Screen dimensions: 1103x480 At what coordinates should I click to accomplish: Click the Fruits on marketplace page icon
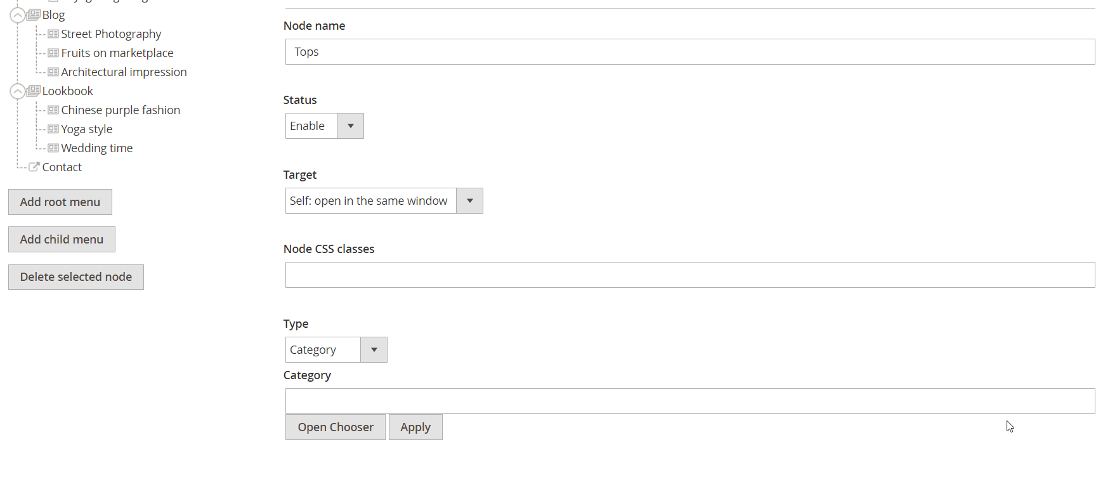[x=53, y=53]
